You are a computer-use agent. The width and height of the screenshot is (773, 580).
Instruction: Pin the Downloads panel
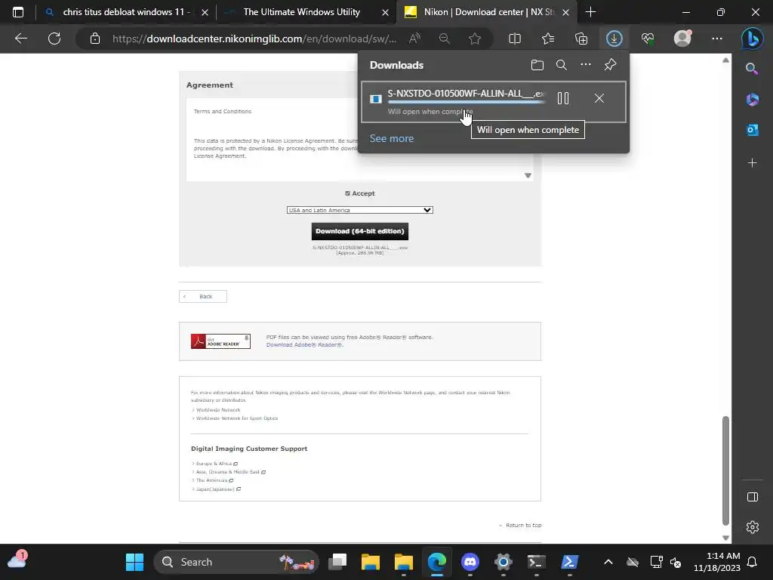click(x=610, y=65)
